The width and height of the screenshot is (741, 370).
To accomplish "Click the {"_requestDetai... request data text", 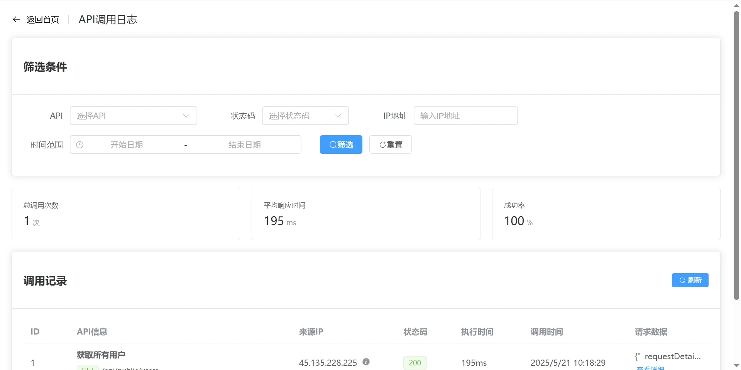I will pyautogui.click(x=668, y=357).
